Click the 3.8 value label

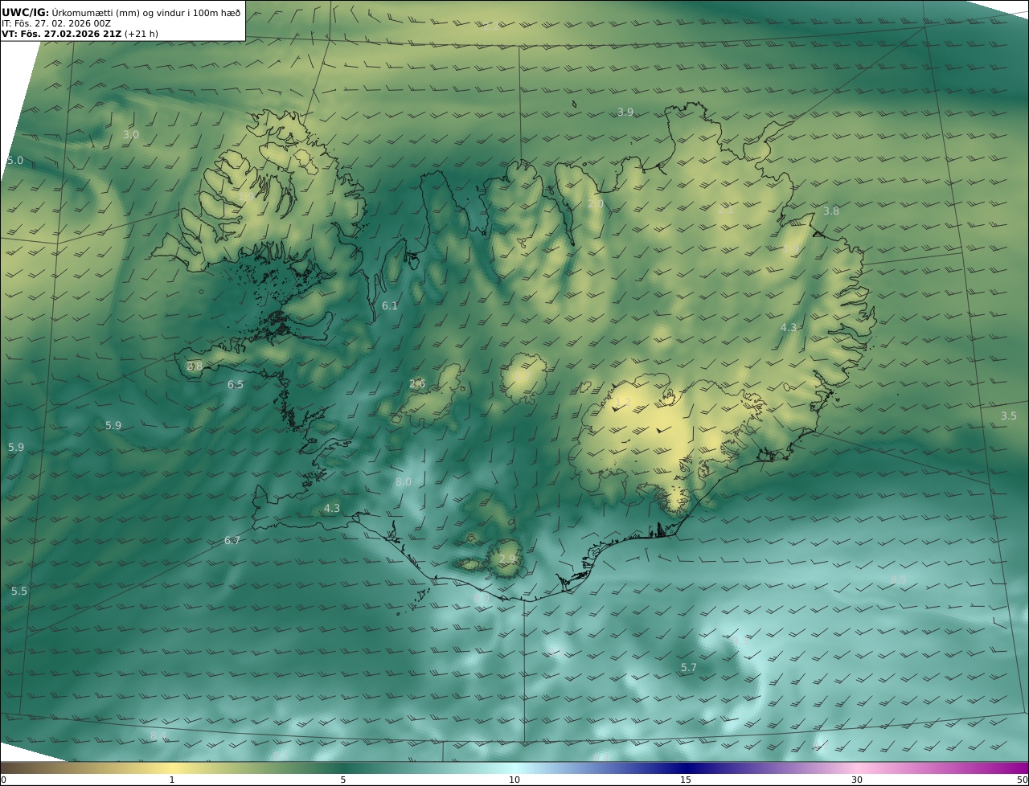[831, 211]
